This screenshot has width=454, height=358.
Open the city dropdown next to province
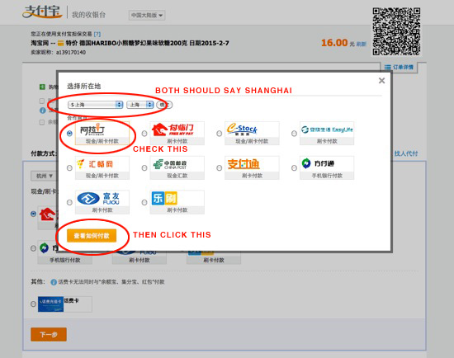coord(140,105)
